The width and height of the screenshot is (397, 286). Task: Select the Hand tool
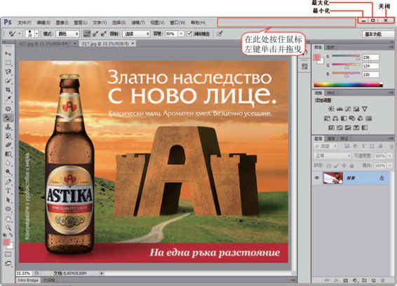coord(8,219)
